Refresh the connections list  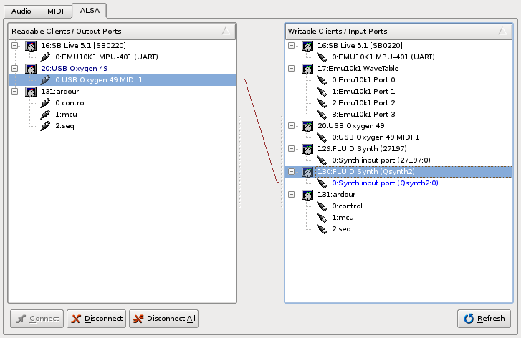click(x=484, y=319)
